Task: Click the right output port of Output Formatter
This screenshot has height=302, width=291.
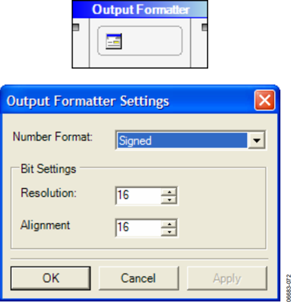Action: click(x=205, y=27)
